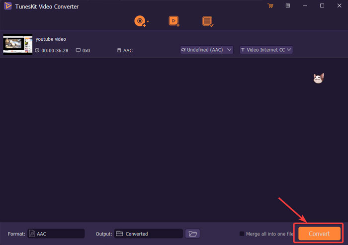Image resolution: width=348 pixels, height=245 pixels.
Task: Open the output folder browse icon
Action: pyautogui.click(x=193, y=234)
